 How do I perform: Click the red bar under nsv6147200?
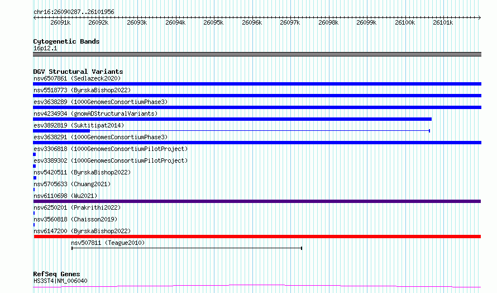click(257, 237)
